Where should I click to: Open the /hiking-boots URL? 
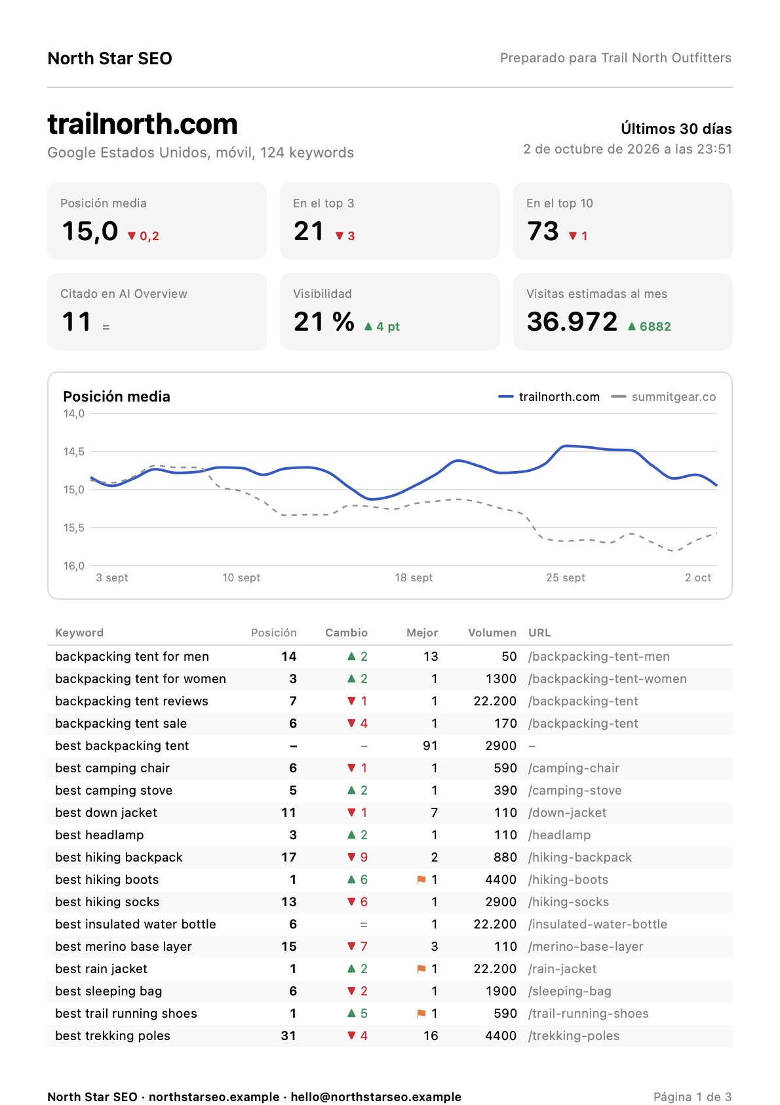[568, 880]
